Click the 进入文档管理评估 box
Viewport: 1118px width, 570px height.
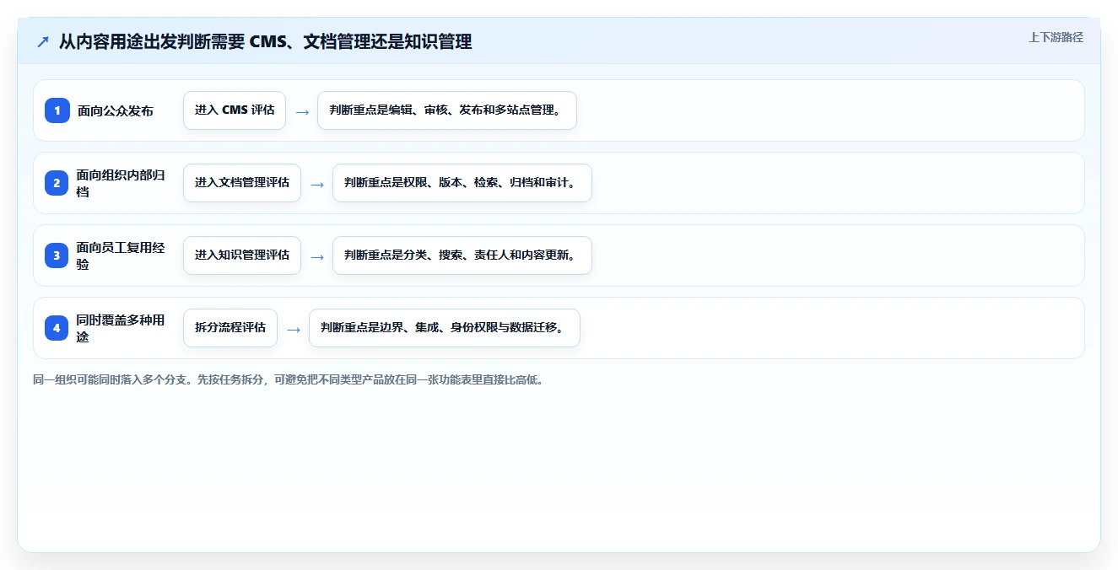242,183
